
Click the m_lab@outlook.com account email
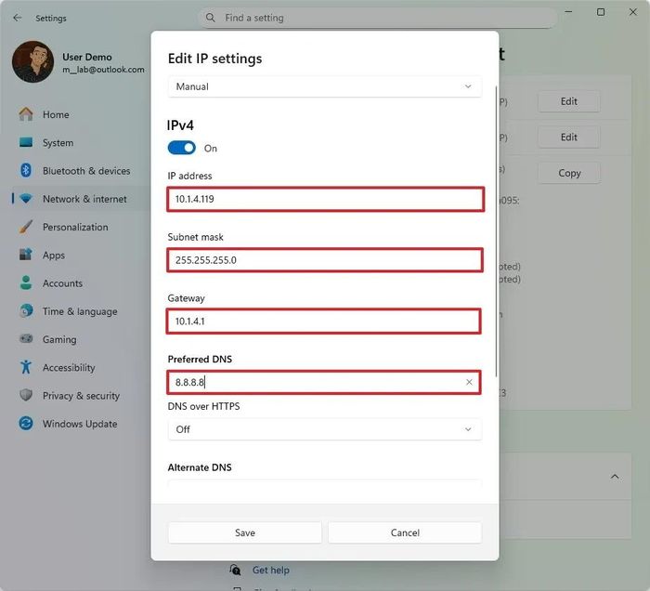[x=103, y=70]
